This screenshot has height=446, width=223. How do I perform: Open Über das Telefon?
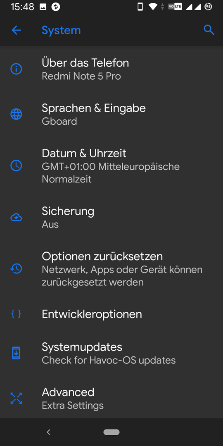pos(111,69)
